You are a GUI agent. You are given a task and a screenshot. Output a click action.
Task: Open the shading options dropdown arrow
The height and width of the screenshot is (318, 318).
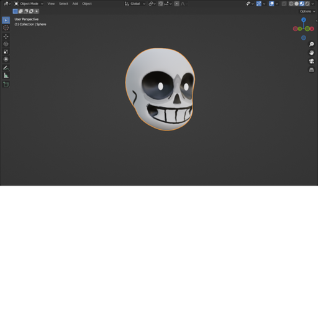pos(312,4)
